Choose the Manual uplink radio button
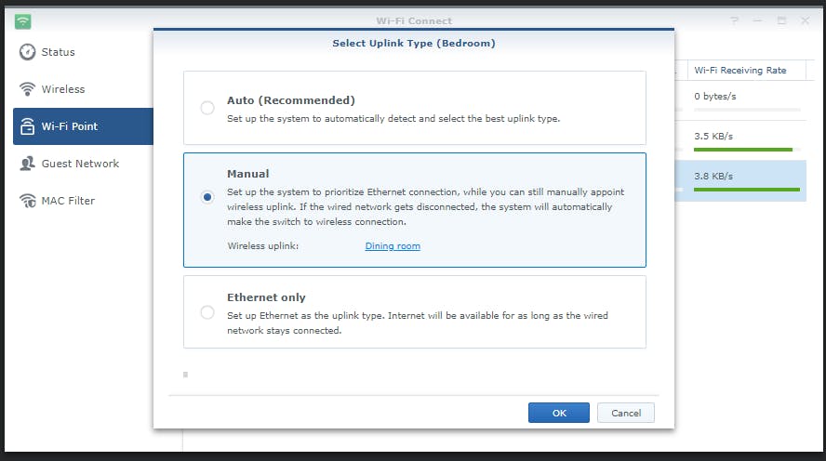This screenshot has height=461, width=826. tap(207, 197)
